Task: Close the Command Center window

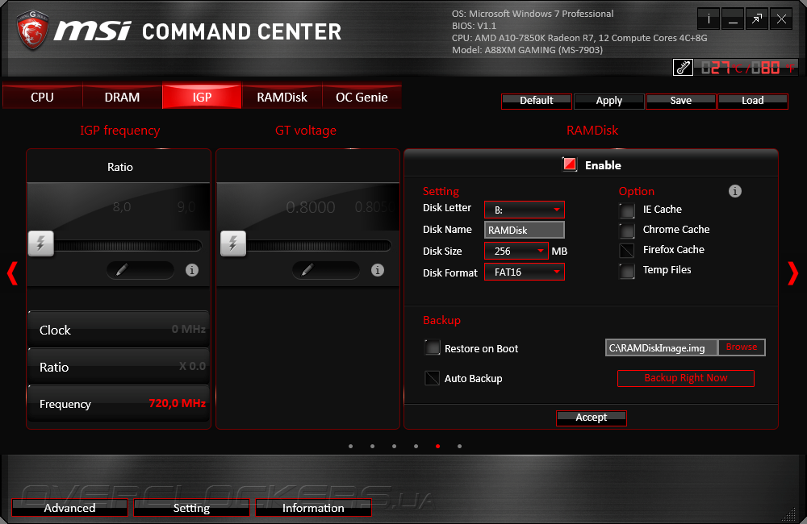Action: point(781,19)
